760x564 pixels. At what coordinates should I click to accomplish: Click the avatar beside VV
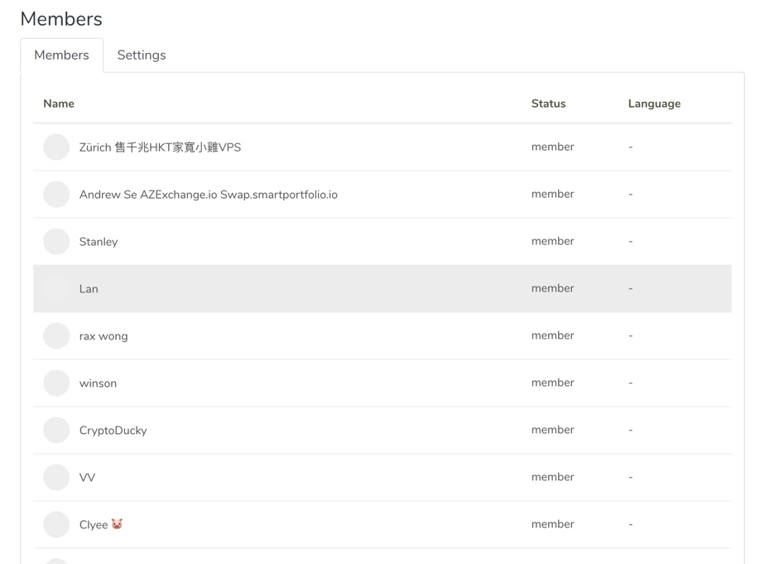coord(56,477)
